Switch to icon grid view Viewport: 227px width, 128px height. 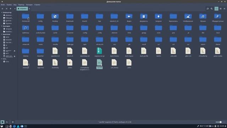(216, 9)
